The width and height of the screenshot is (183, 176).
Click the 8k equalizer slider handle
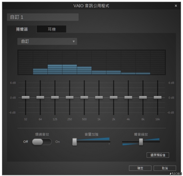(x=143, y=97)
